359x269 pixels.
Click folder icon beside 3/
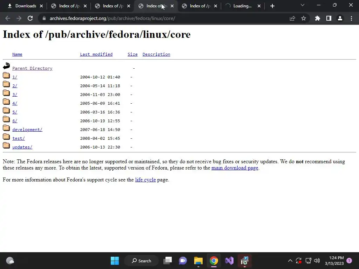pos(6,93)
